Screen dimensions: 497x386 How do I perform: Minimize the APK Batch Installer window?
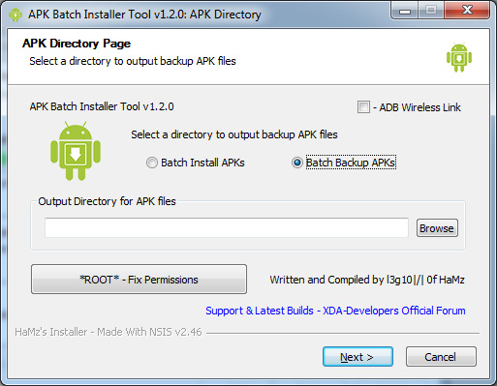pyautogui.click(x=405, y=11)
